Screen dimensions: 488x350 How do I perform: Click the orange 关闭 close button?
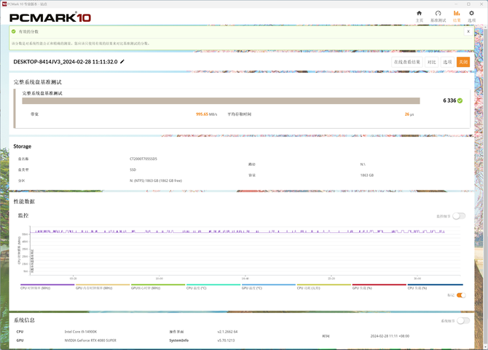tap(463, 62)
